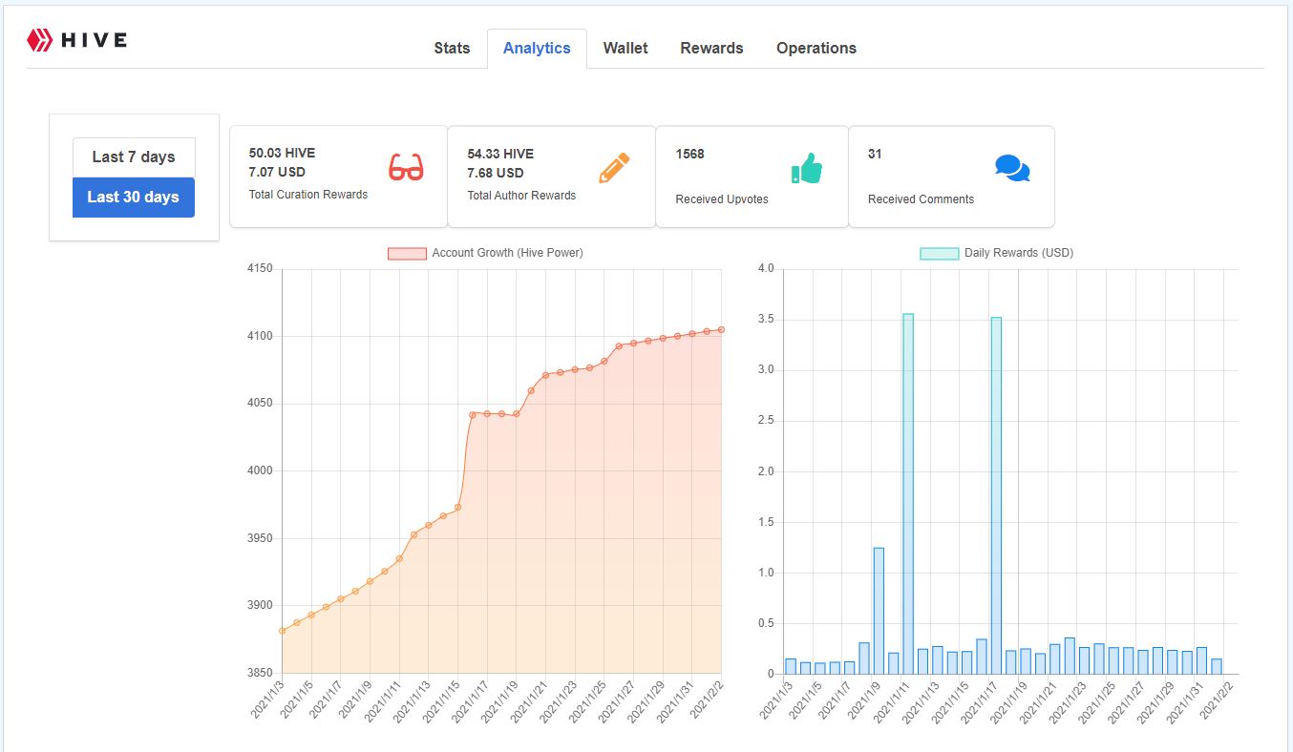Viewport: 1293px width, 752px height.
Task: Click the thumbs-up upvotes icon
Action: pos(807,168)
